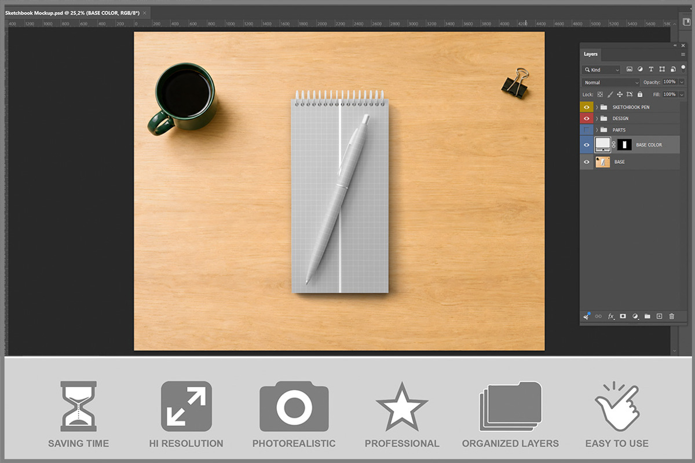The image size is (695, 463).
Task: Select the DESIGN group name
Action: tap(620, 119)
